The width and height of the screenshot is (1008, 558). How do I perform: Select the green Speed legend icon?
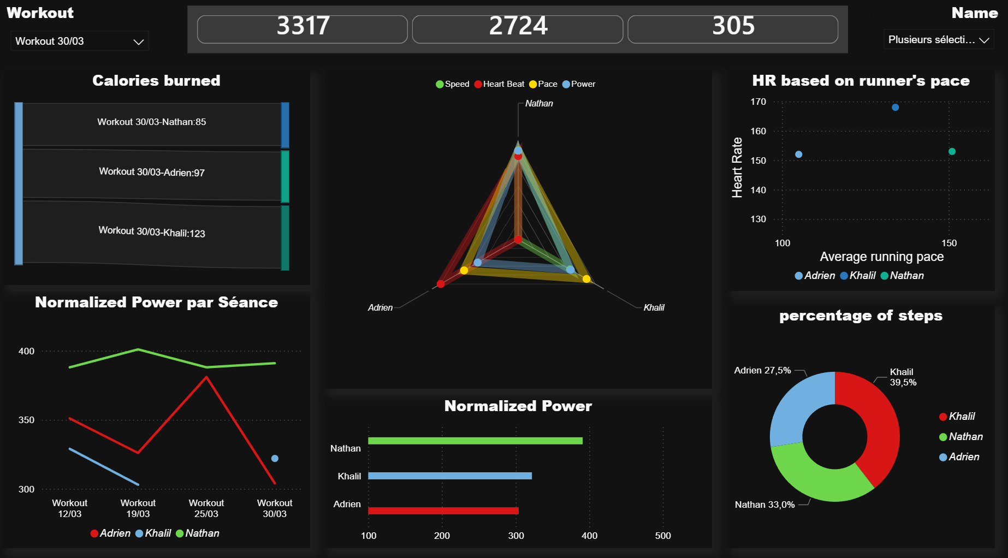(438, 84)
